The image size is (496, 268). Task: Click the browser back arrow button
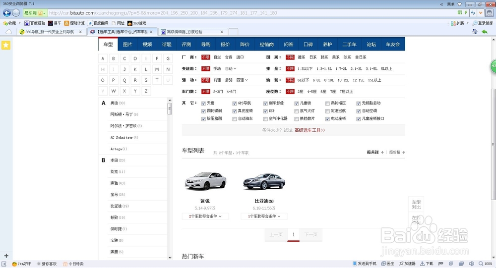(x=7, y=13)
